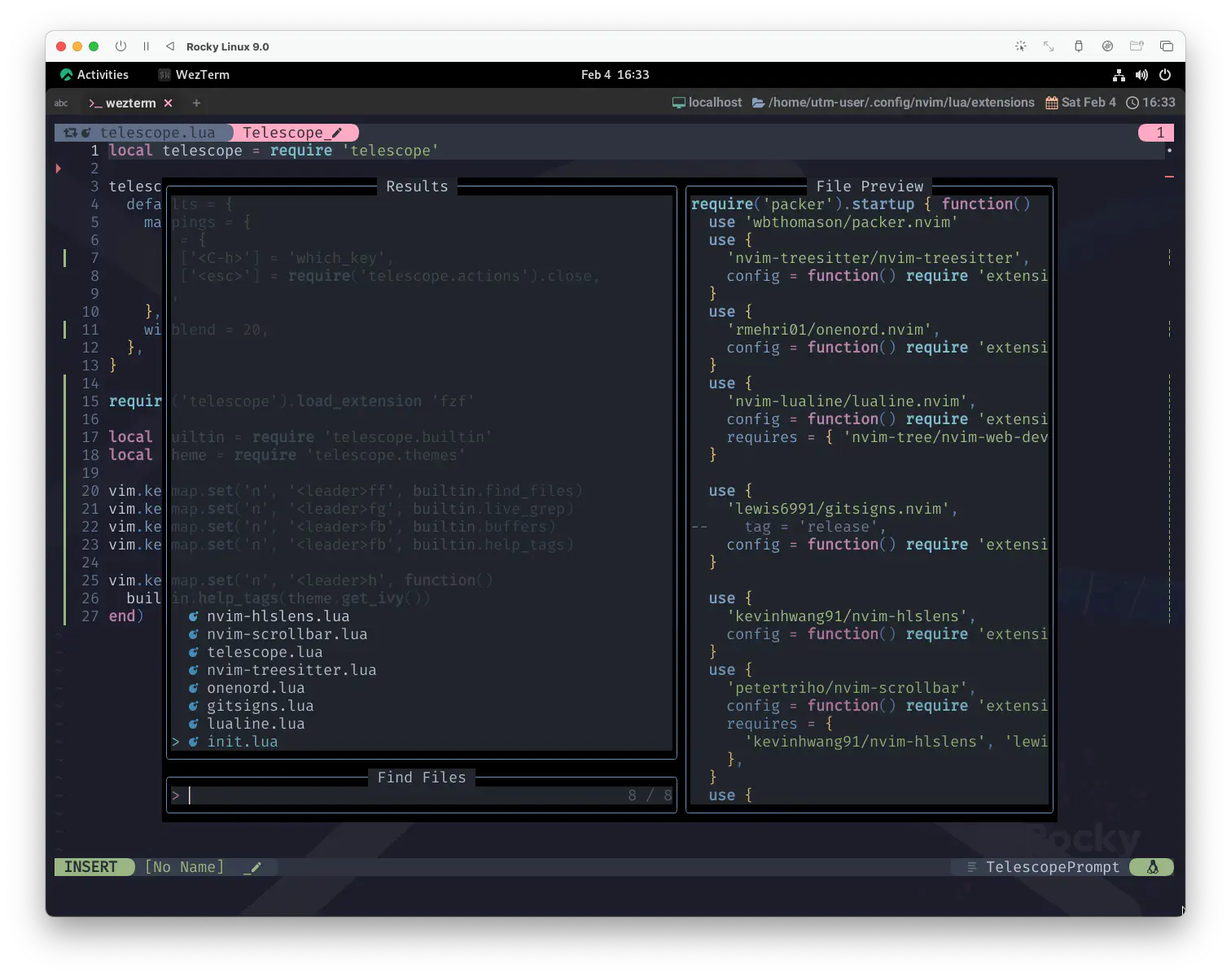Click the 16:33 clock status entry
The width and height of the screenshot is (1231, 977).
(x=1150, y=103)
